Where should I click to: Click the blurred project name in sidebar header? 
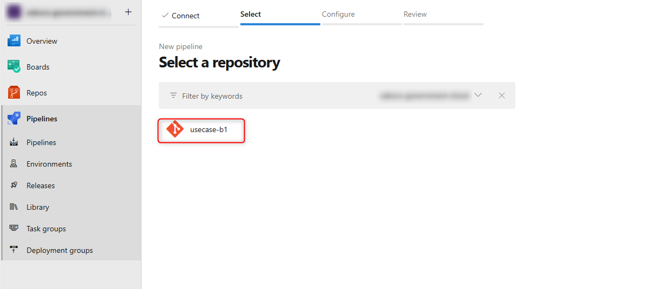pyautogui.click(x=68, y=13)
